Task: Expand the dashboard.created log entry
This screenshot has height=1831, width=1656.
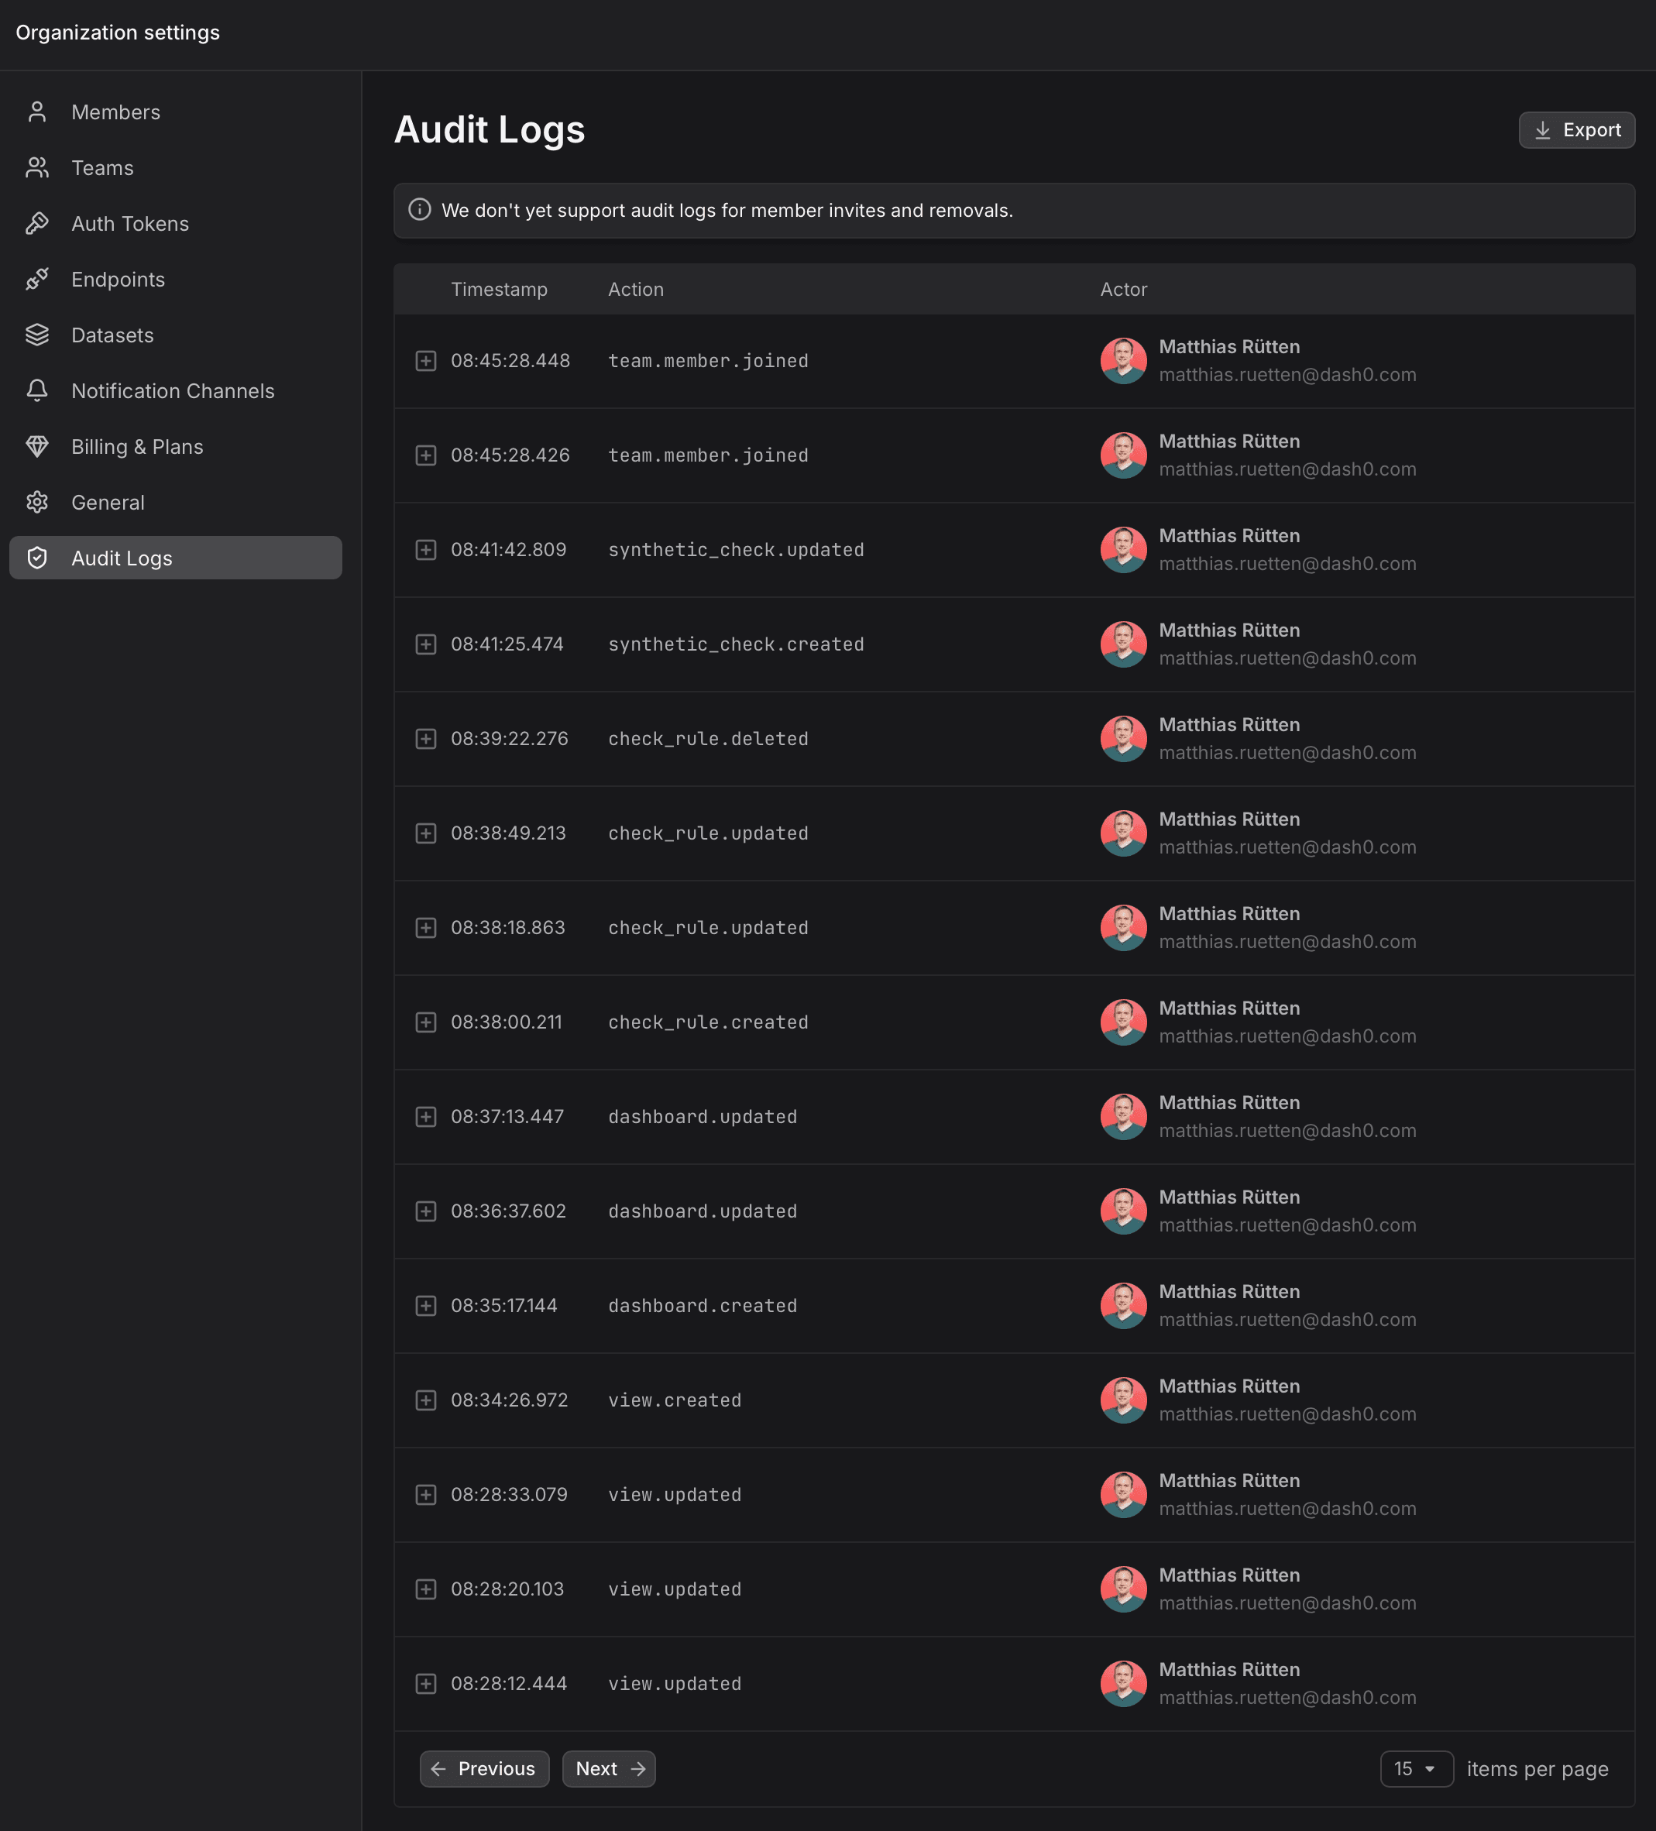Action: [426, 1305]
